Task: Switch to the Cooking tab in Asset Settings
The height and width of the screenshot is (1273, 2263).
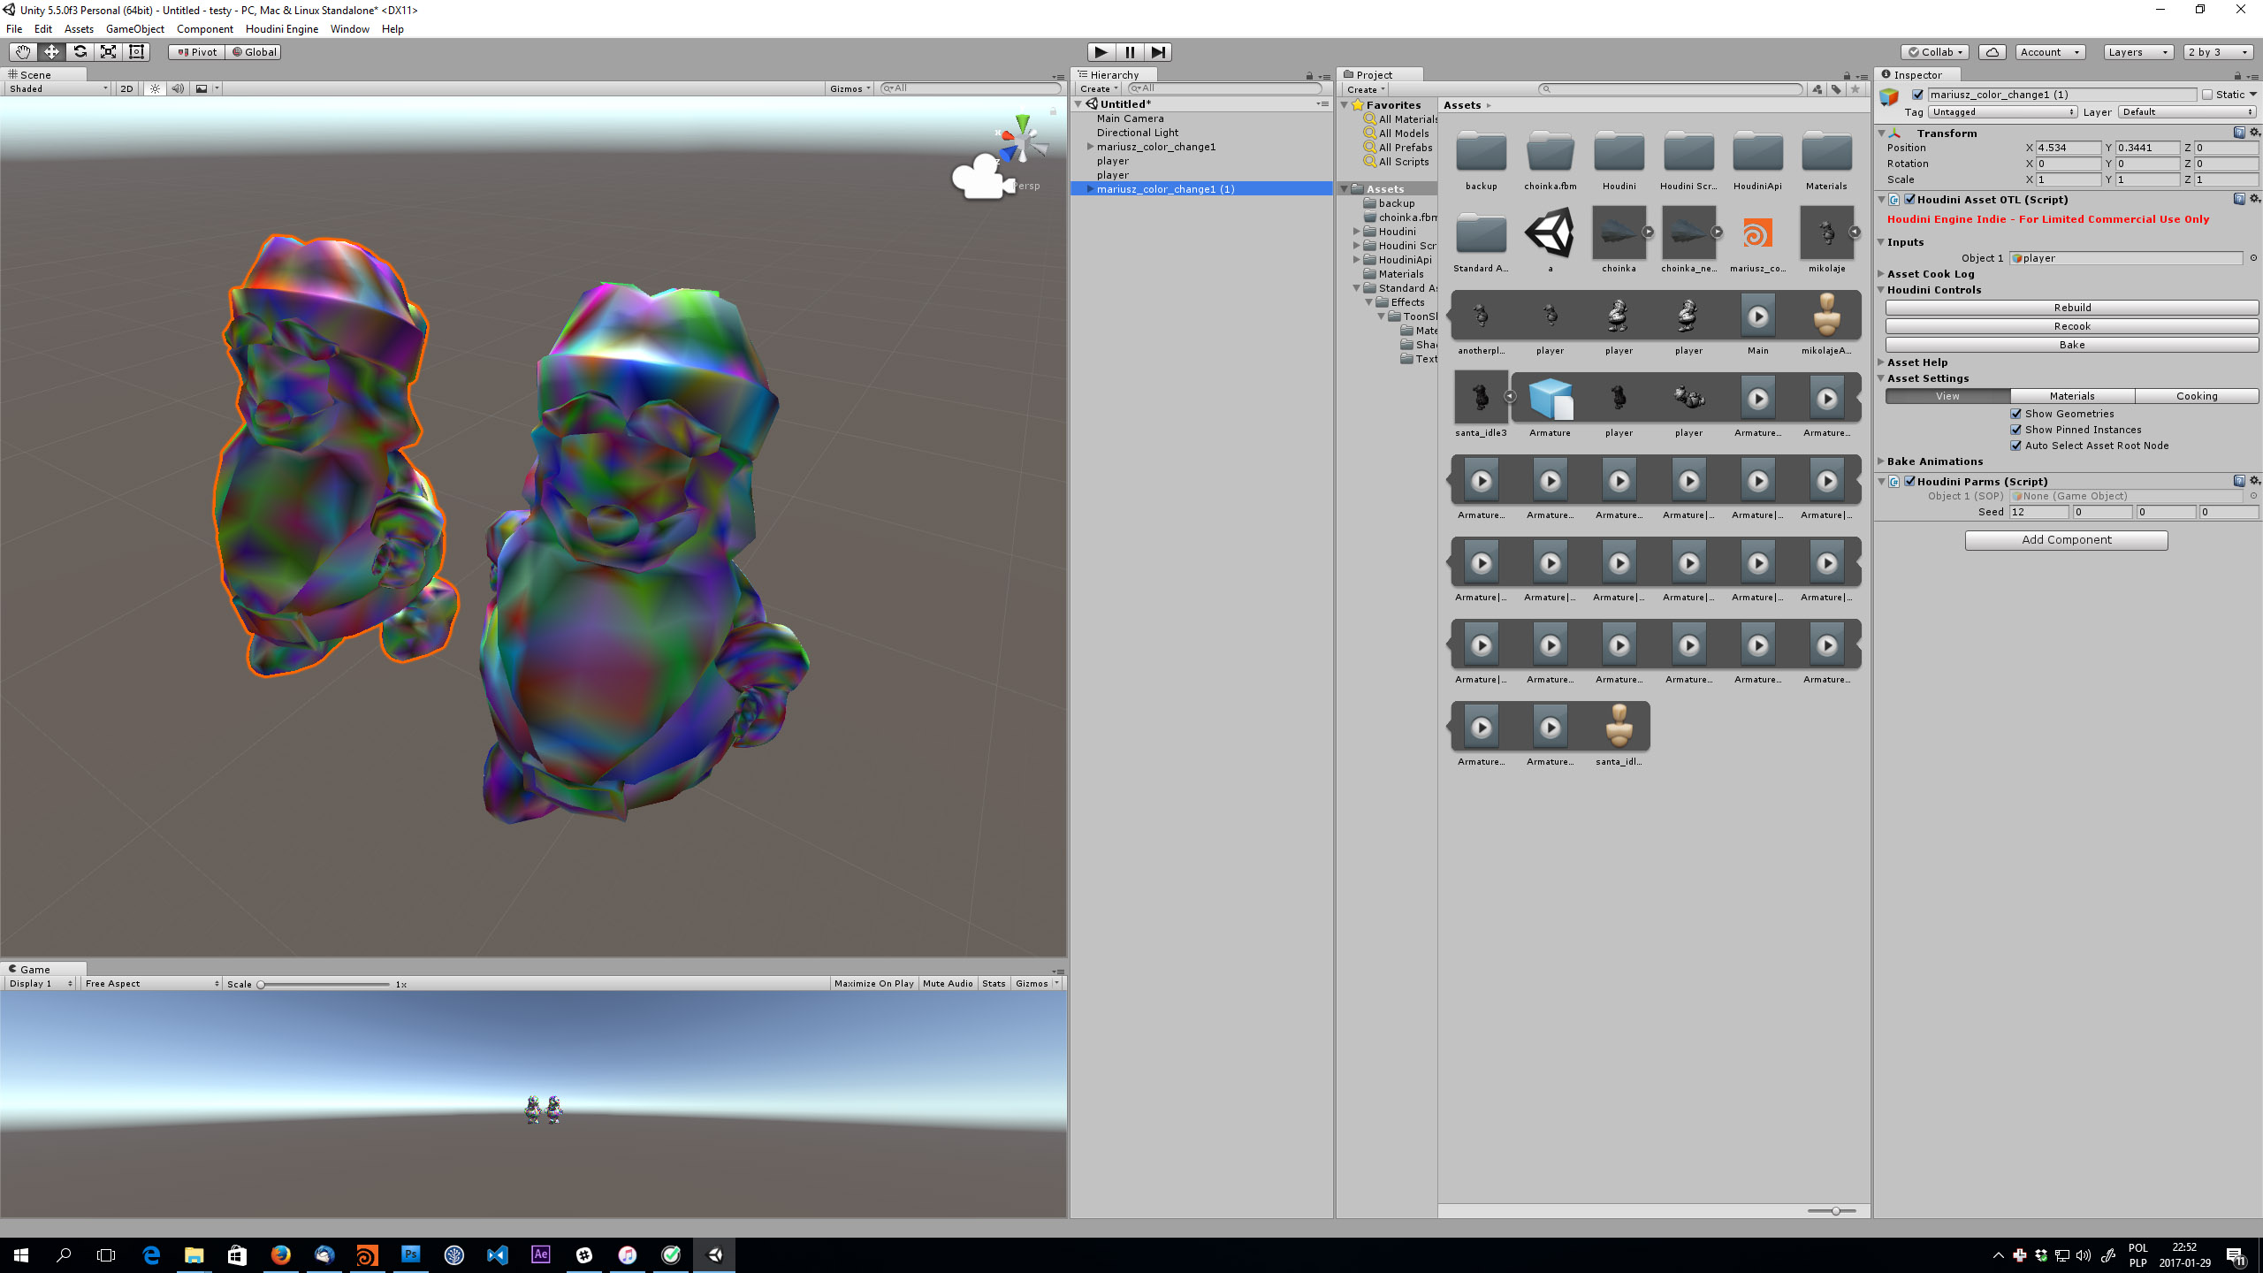Action: point(2198,395)
